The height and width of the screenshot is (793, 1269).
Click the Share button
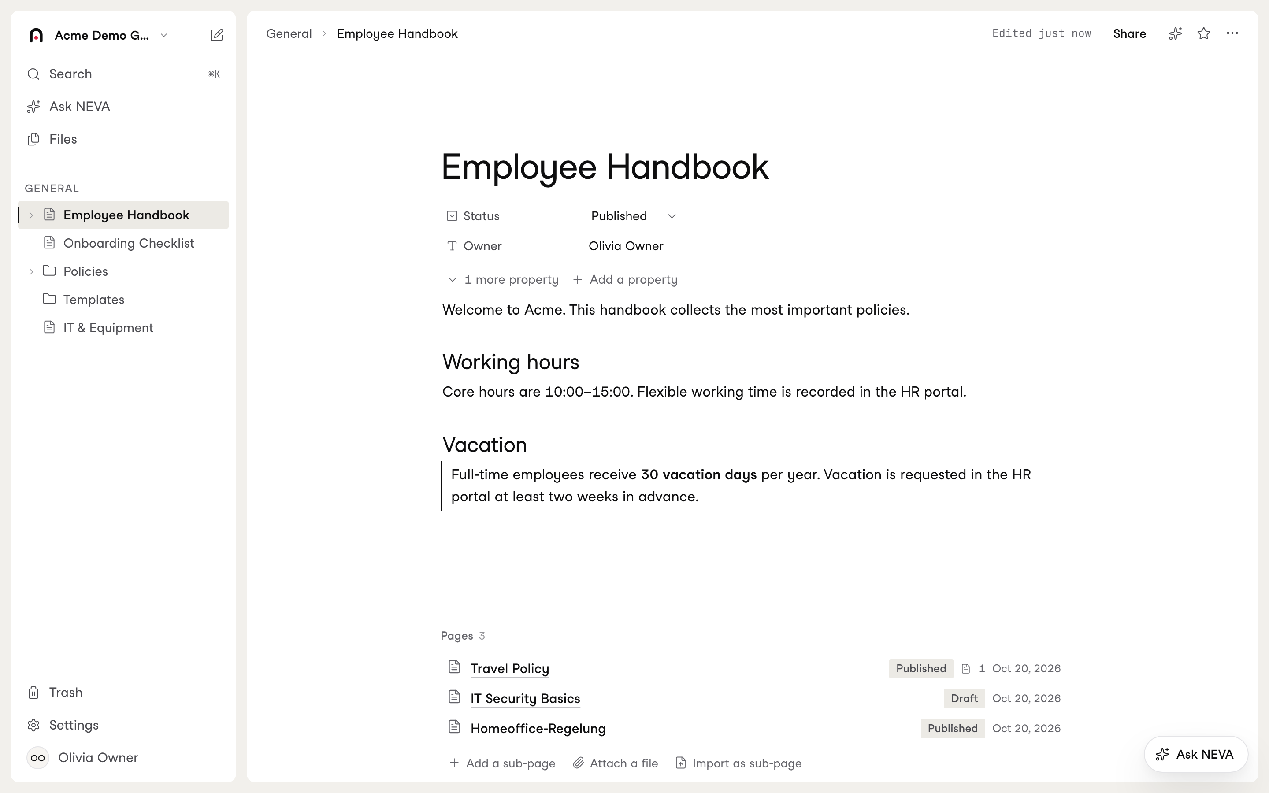point(1129,33)
